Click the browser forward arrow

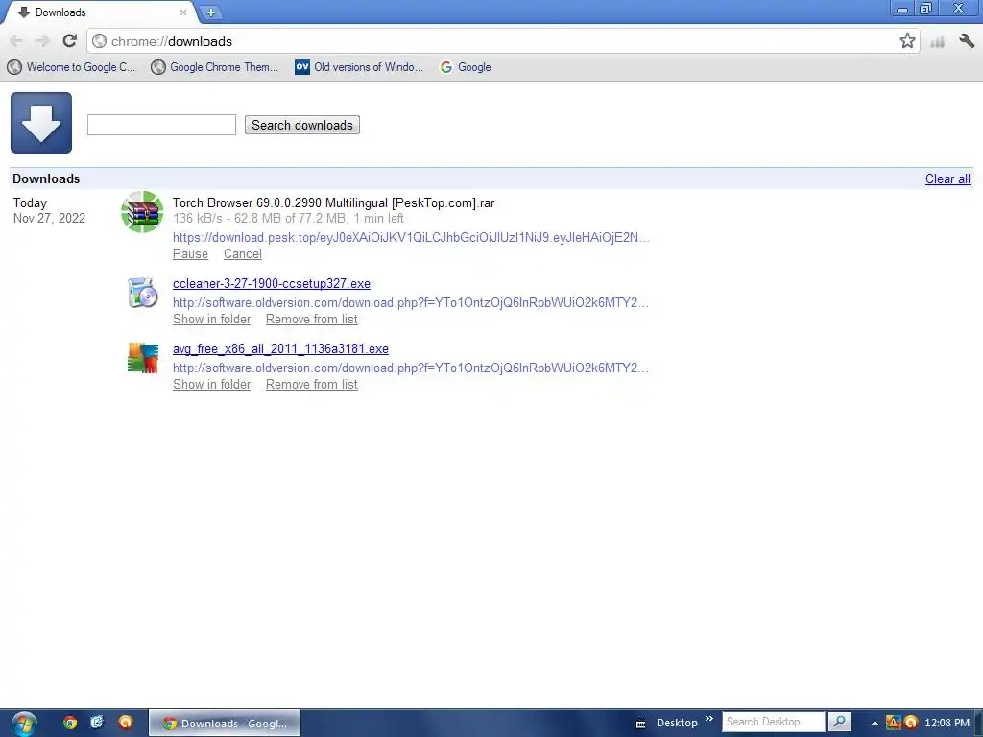[x=42, y=41]
